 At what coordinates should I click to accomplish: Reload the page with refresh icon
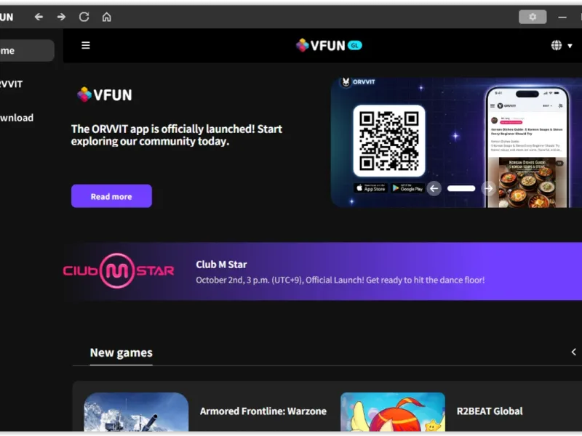(x=84, y=17)
